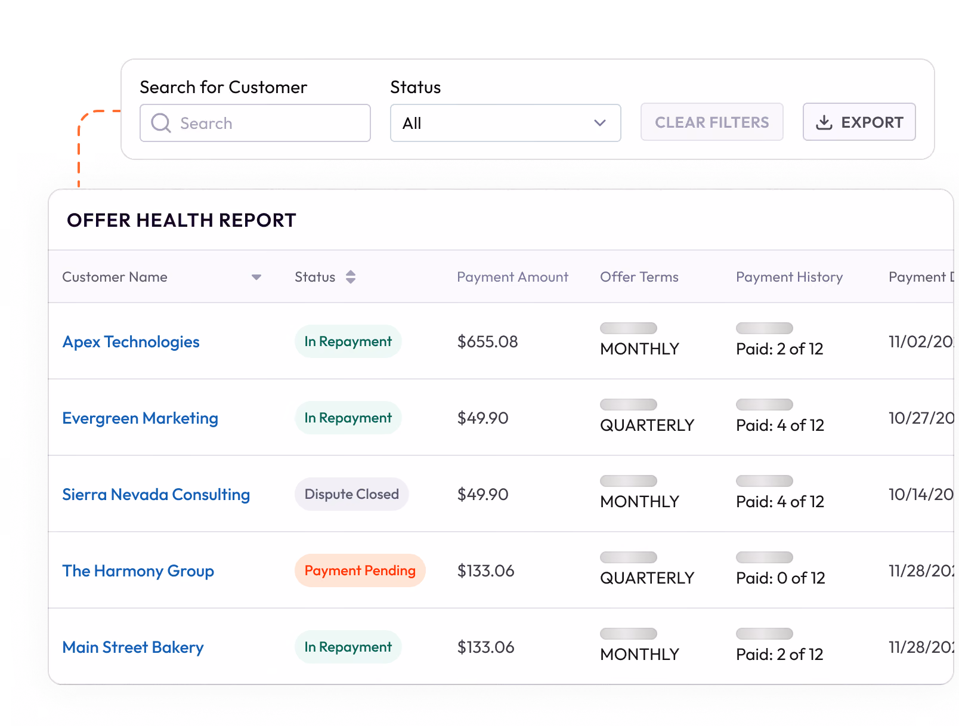Viewport: 959px width, 728px height.
Task: Click Evergreen Marketing's Paid: 4 of 12
Action: (x=781, y=425)
